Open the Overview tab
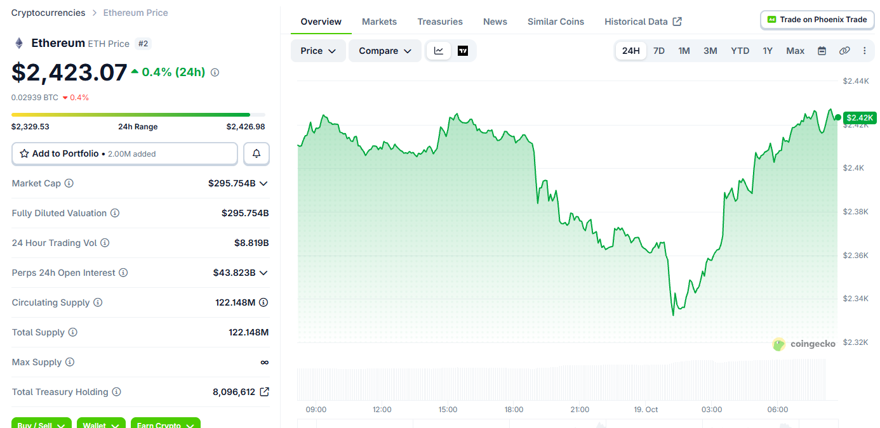The height and width of the screenshot is (428, 880). coord(321,22)
